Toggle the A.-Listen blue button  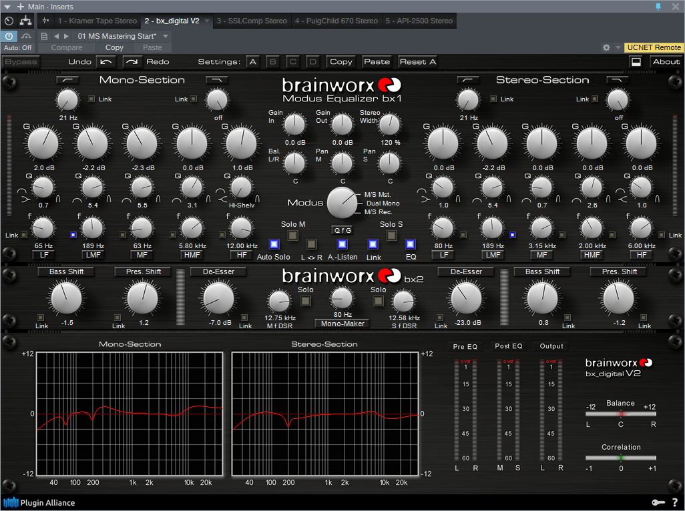click(342, 244)
